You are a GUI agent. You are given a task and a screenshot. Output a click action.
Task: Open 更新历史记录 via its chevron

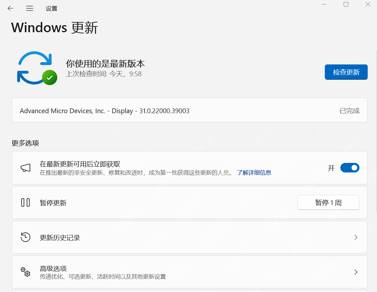356,237
